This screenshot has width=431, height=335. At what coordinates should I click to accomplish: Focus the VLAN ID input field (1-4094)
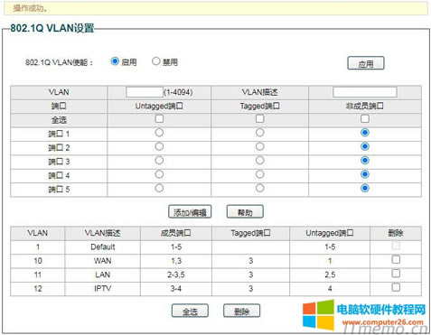click(145, 92)
